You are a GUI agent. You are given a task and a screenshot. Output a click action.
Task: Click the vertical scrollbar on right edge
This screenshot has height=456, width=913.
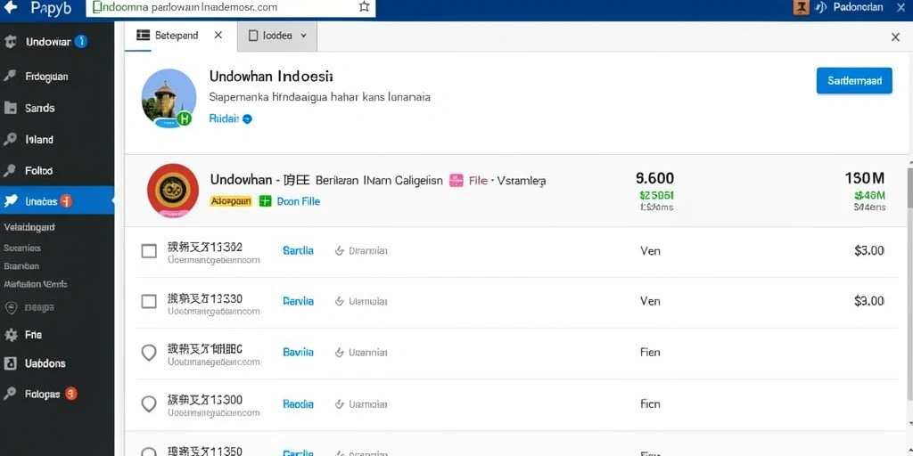pos(909,187)
